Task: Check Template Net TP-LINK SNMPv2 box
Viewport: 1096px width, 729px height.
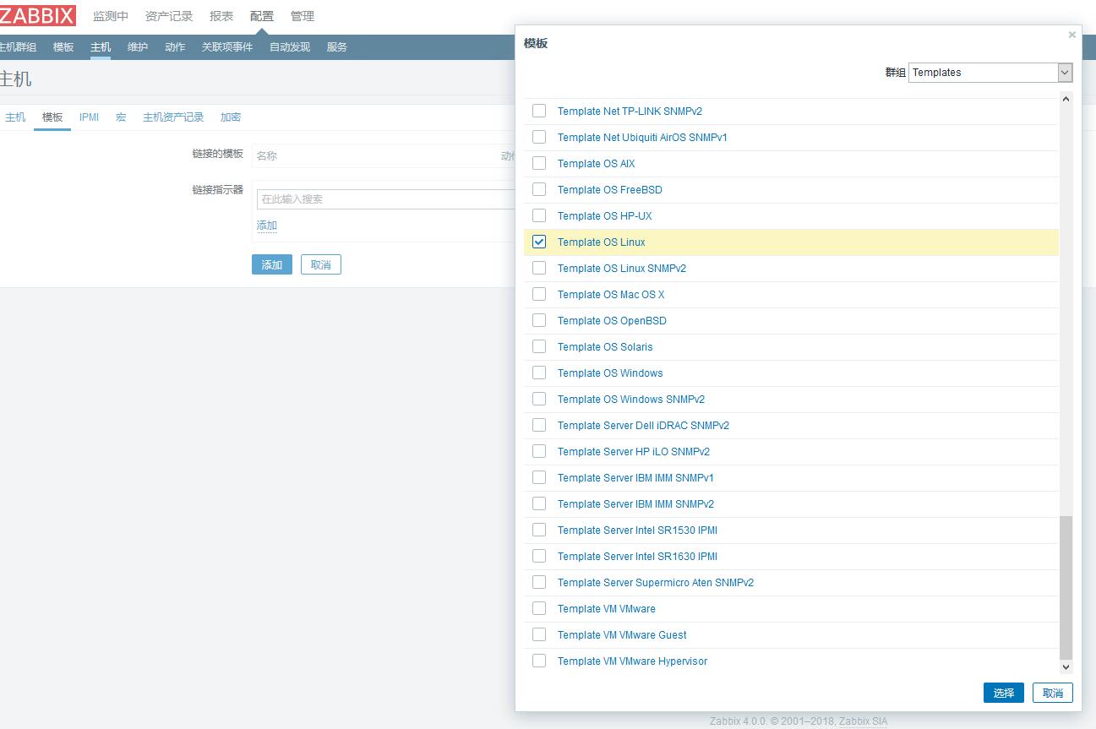Action: tap(539, 111)
